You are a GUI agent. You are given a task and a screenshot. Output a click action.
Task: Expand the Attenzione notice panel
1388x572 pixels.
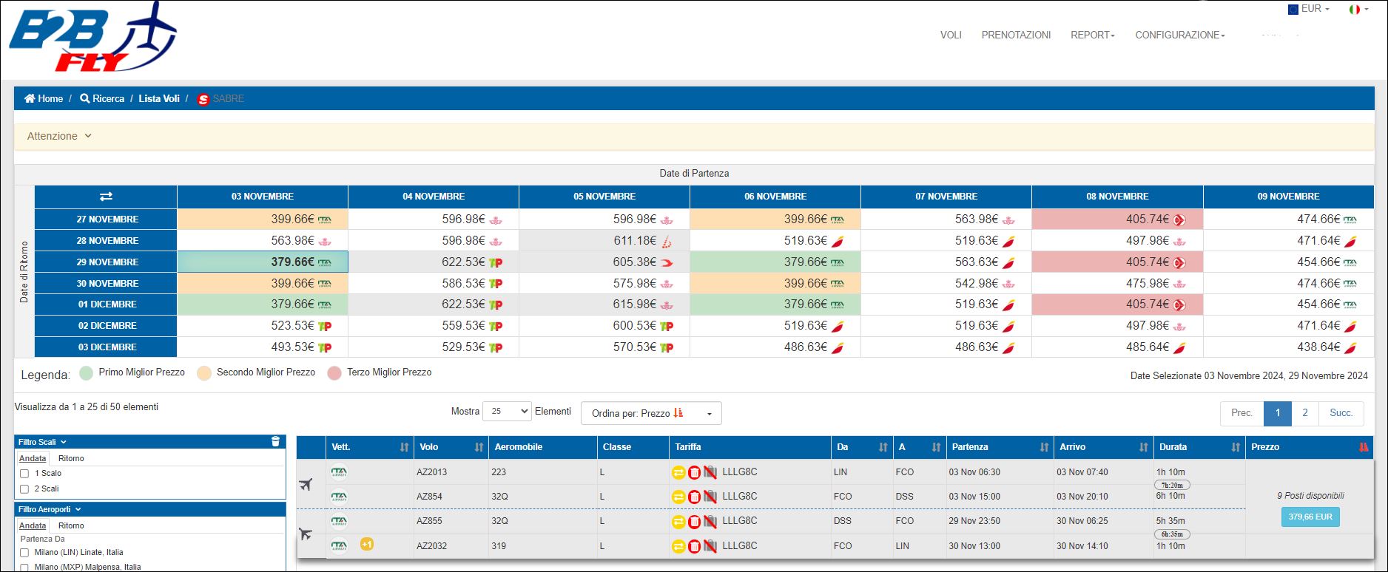coord(59,136)
